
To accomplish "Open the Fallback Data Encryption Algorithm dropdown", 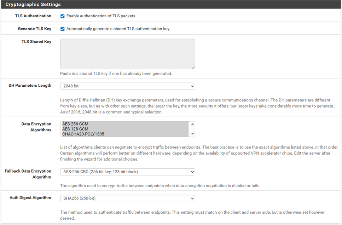I will coord(127,172).
